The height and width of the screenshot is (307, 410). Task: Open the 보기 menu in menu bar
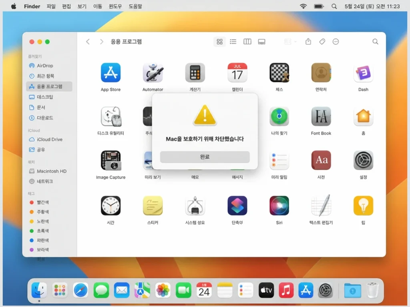point(82,6)
